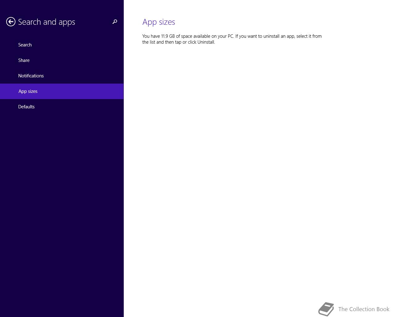Viewport: 396px width, 317px height.
Task: Click the gray book logo icon
Action: click(326, 309)
